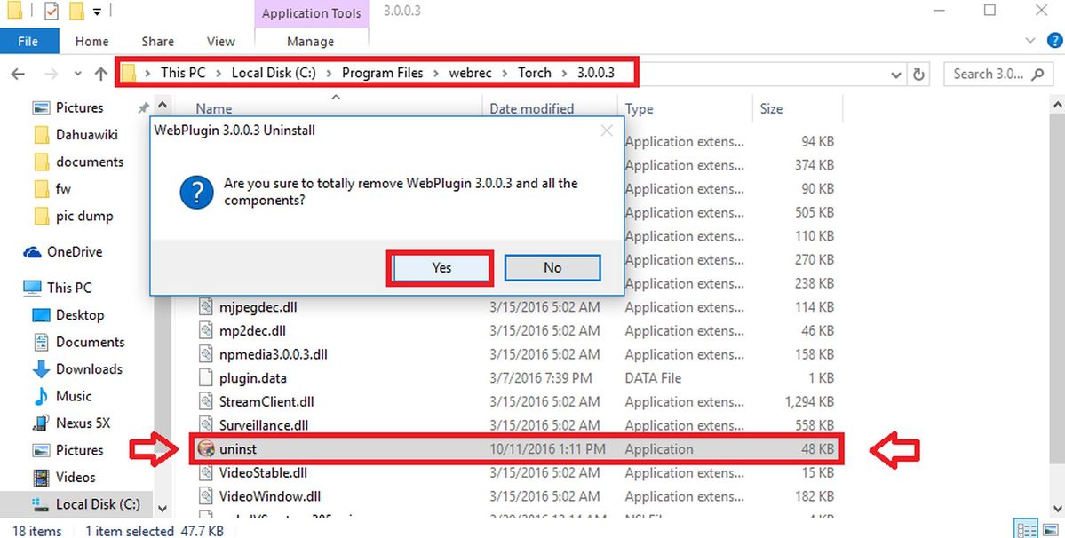Open Pictures in Quick access
1065x538 pixels.
79,108
